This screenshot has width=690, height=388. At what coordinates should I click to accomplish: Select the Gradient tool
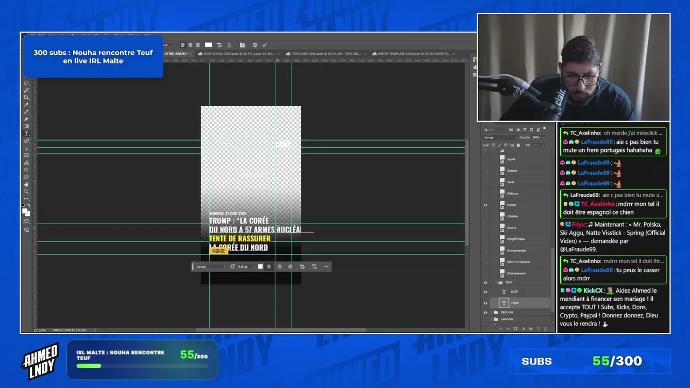tap(26, 126)
